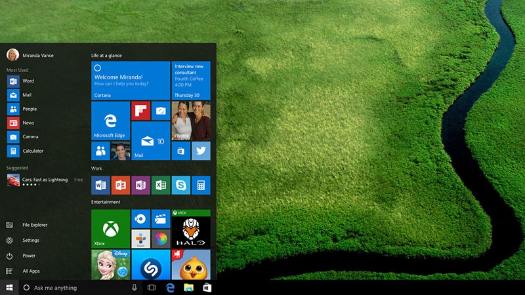Image resolution: width=525 pixels, height=295 pixels.
Task: Open the People tile
Action: tap(100, 151)
